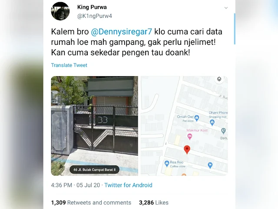
Task: Click Translate Tweet link
Action: [69, 65]
